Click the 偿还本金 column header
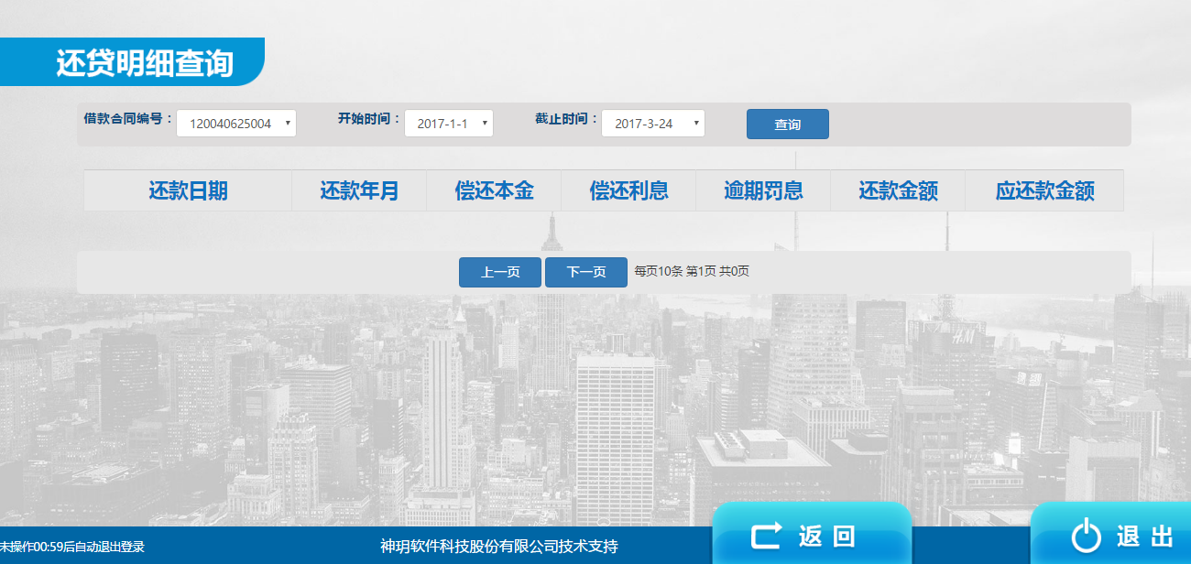Image resolution: width=1191 pixels, height=564 pixels. (494, 190)
